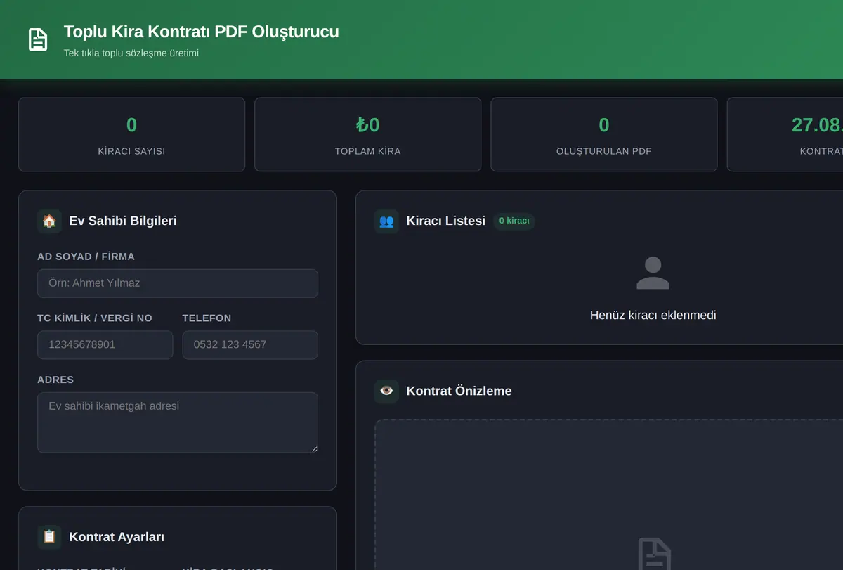Click the subtitle "Tek tıkla toplu sözleşme üretimi"
Screen dimensions: 843x570
(131, 53)
